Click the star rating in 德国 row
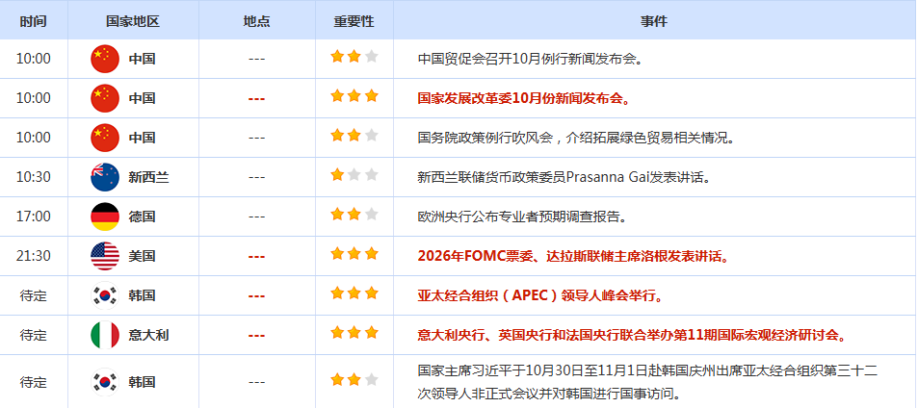This screenshot has height=408, width=918. [354, 215]
